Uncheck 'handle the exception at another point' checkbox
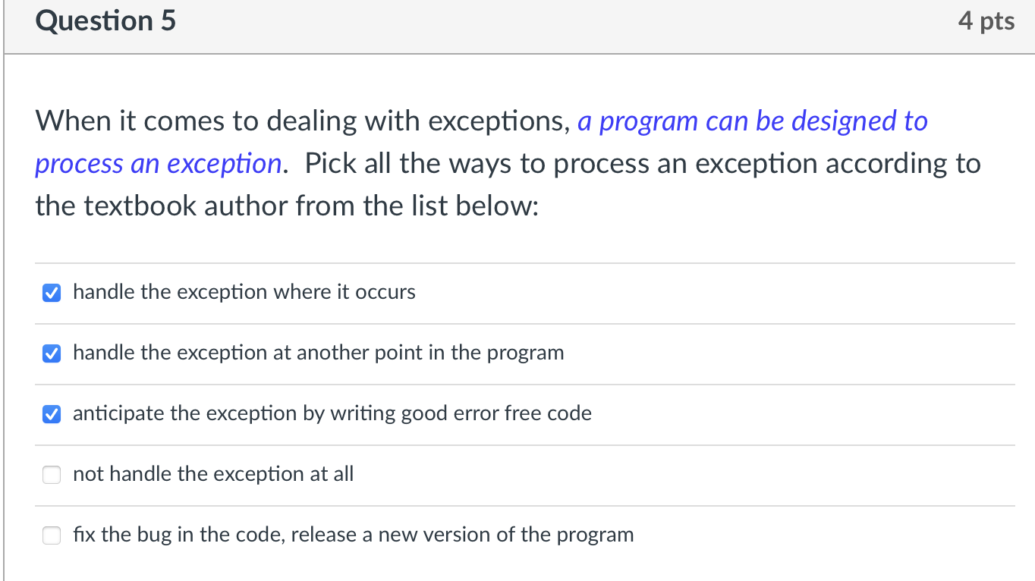This screenshot has width=1035, height=581. tap(52, 353)
